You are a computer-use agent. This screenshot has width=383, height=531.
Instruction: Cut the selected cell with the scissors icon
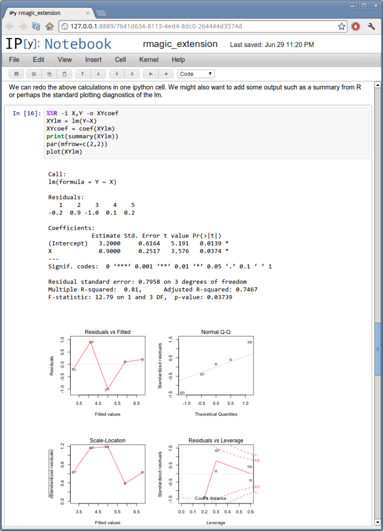point(34,73)
